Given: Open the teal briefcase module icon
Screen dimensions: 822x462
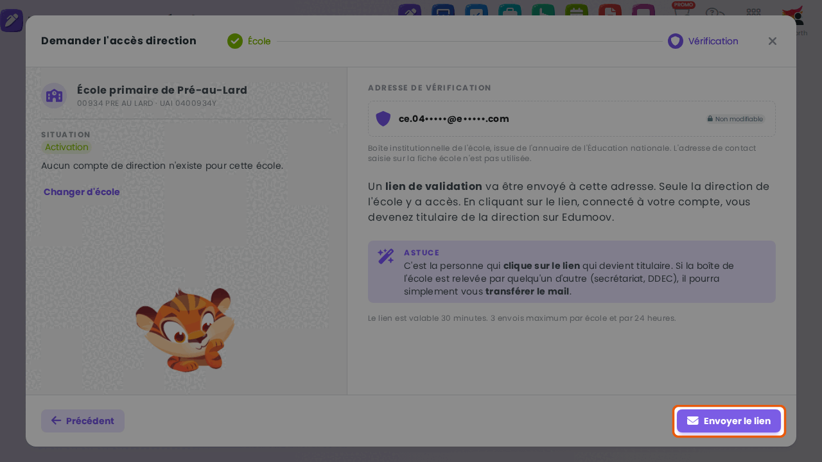Looking at the screenshot, I should tap(510, 11).
